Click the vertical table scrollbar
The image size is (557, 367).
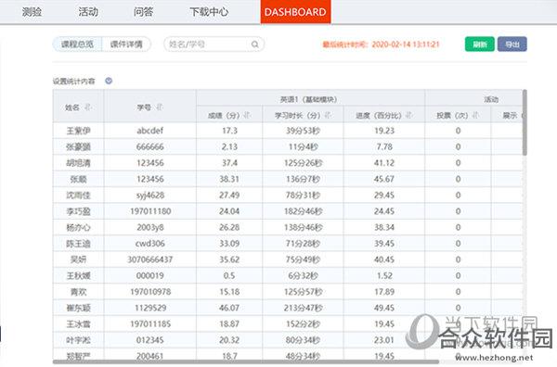click(525, 122)
